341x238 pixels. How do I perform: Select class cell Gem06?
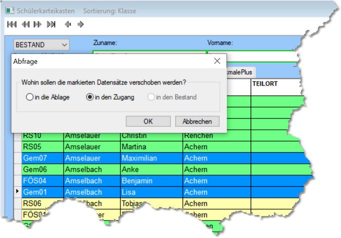43,169
